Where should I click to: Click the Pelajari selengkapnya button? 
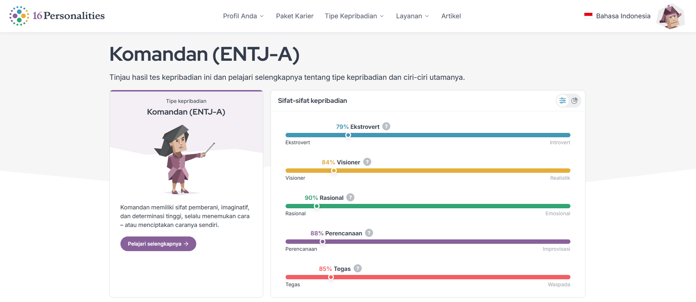point(158,244)
